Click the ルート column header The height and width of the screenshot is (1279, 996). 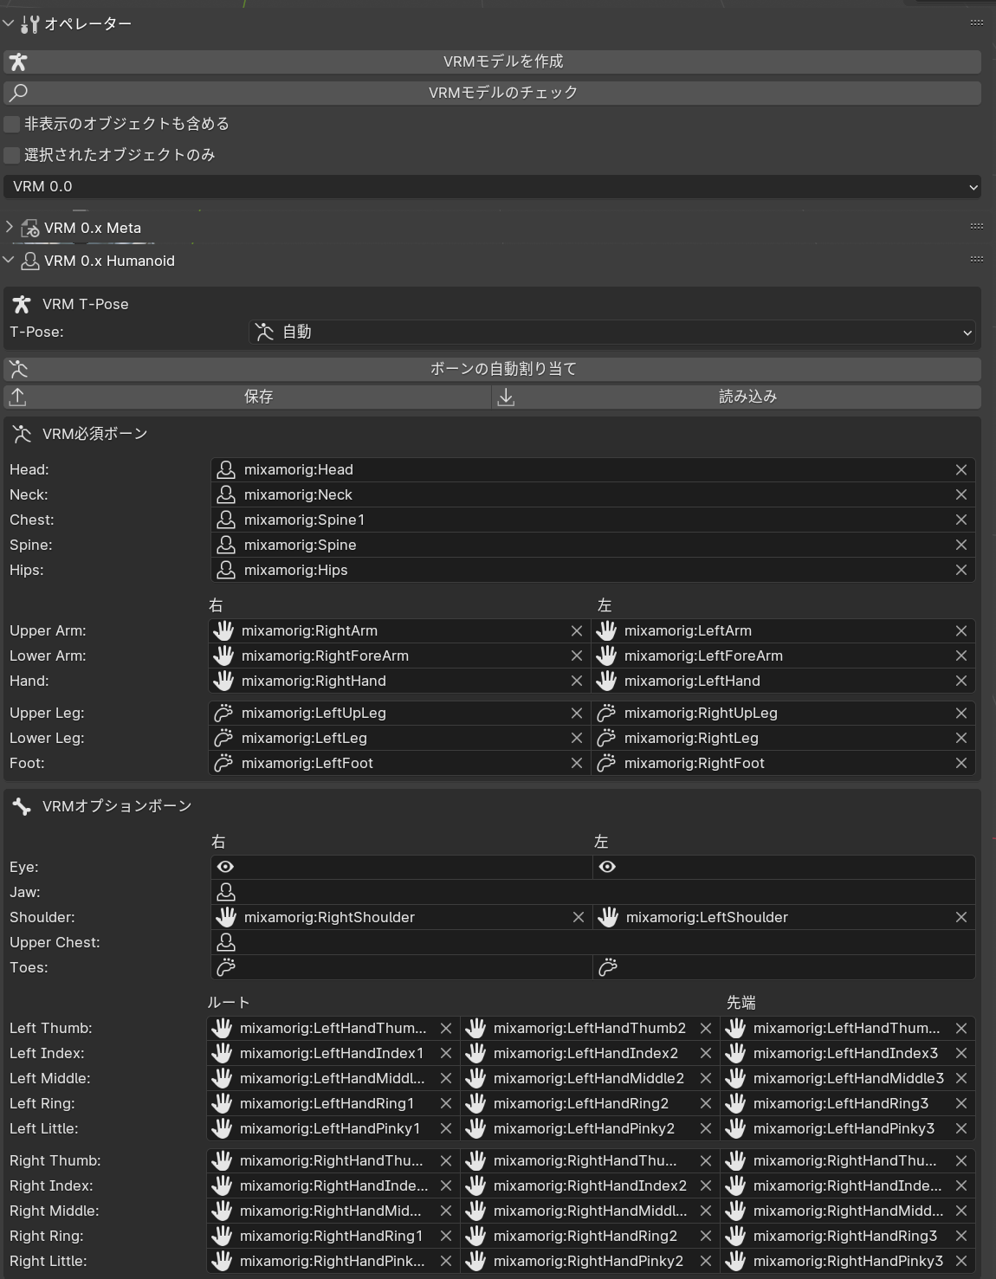pyautogui.click(x=229, y=1003)
